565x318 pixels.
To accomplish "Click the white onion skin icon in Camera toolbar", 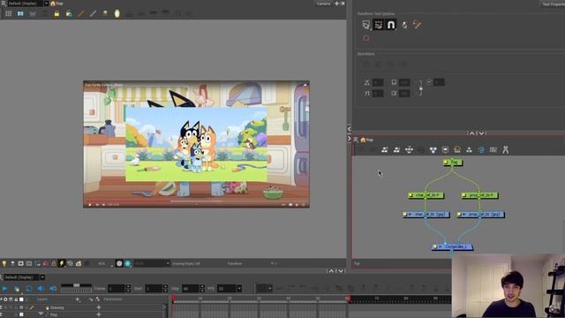I will [x=117, y=14].
